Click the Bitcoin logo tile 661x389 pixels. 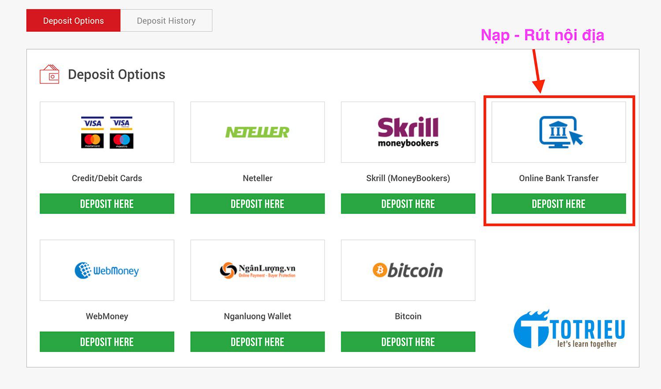(x=408, y=270)
